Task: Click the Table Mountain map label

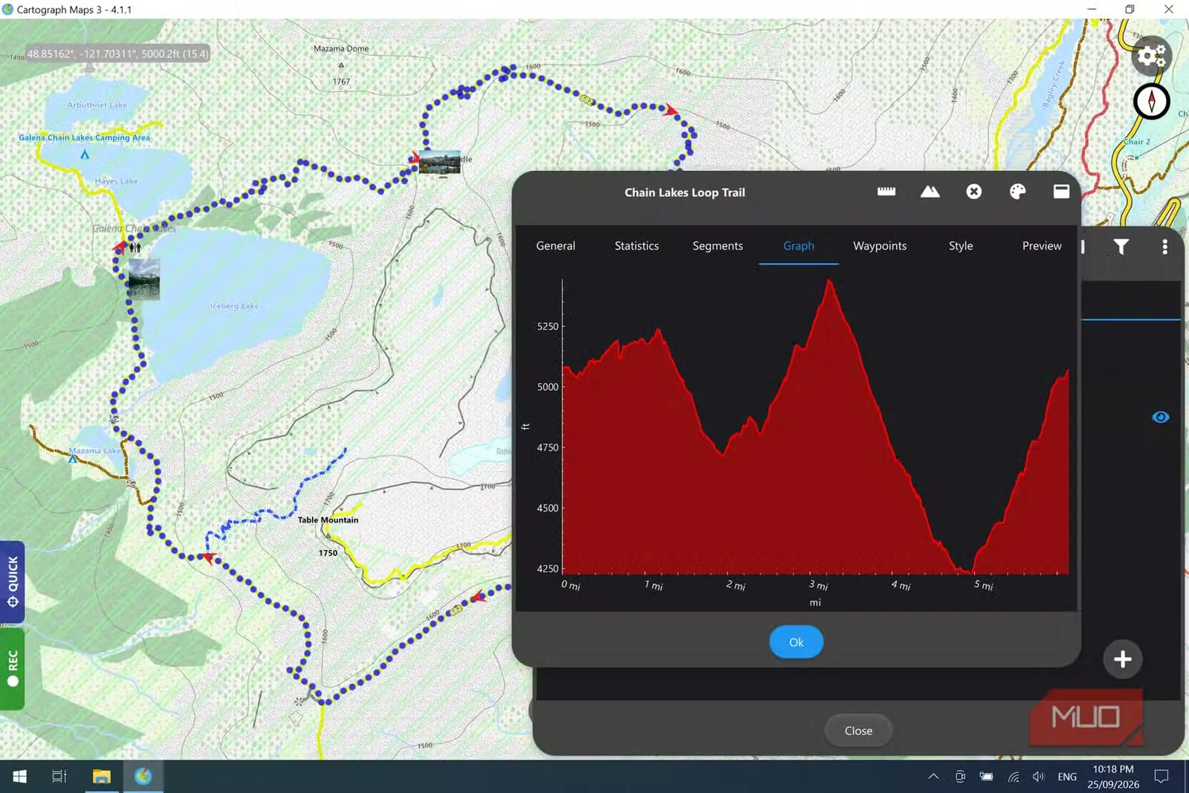Action: click(328, 520)
